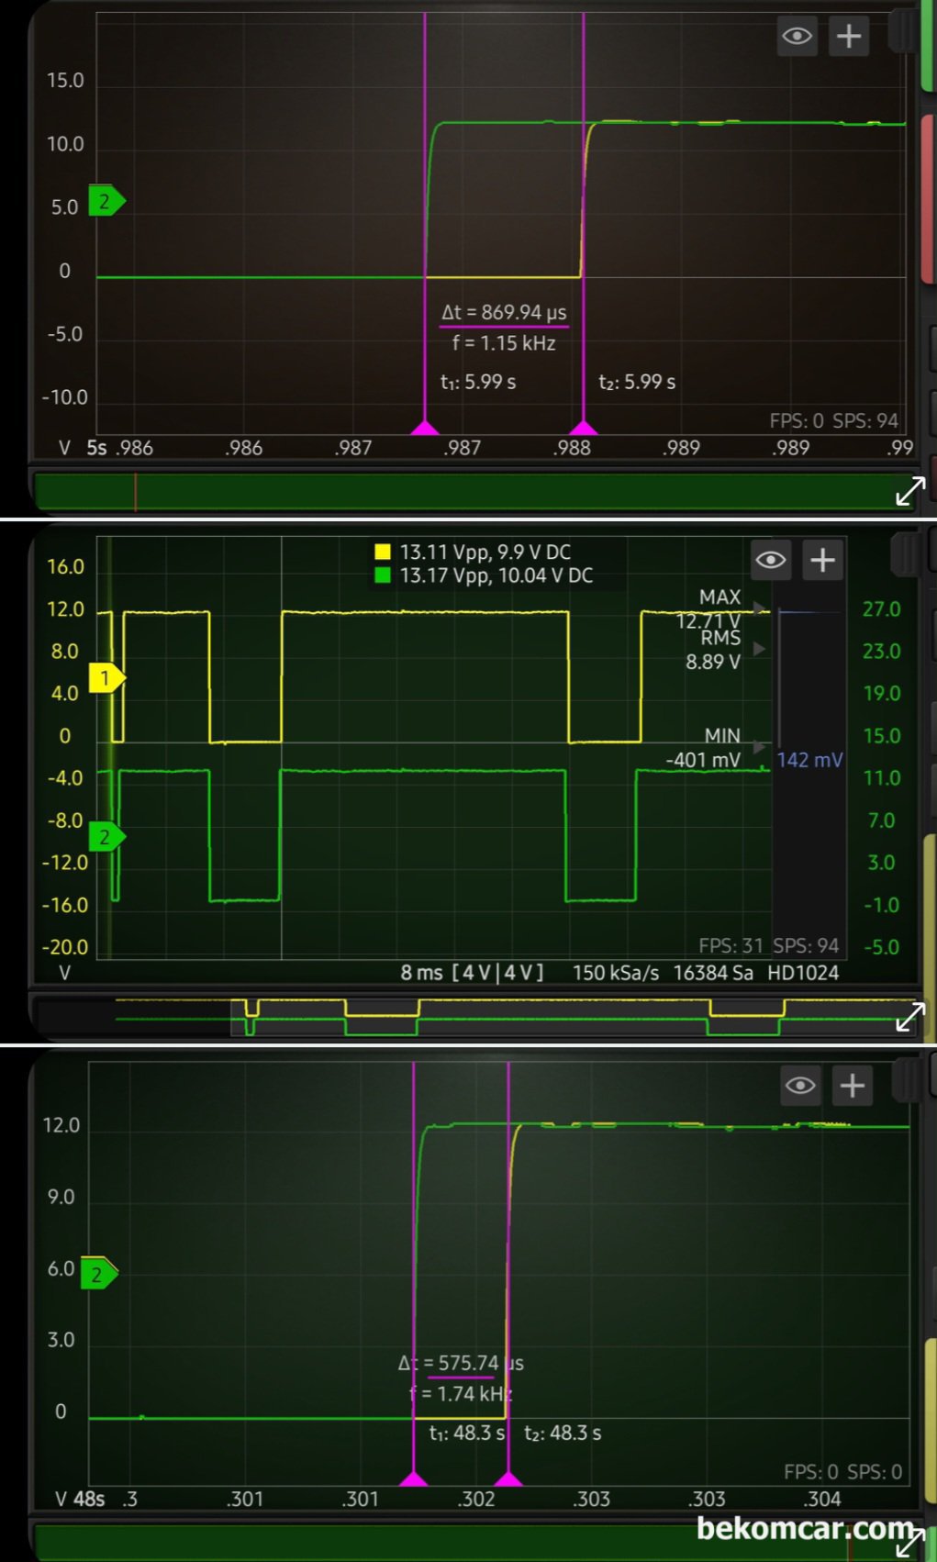Click the plus icon in the middle graph
The image size is (937, 1562).
point(823,560)
